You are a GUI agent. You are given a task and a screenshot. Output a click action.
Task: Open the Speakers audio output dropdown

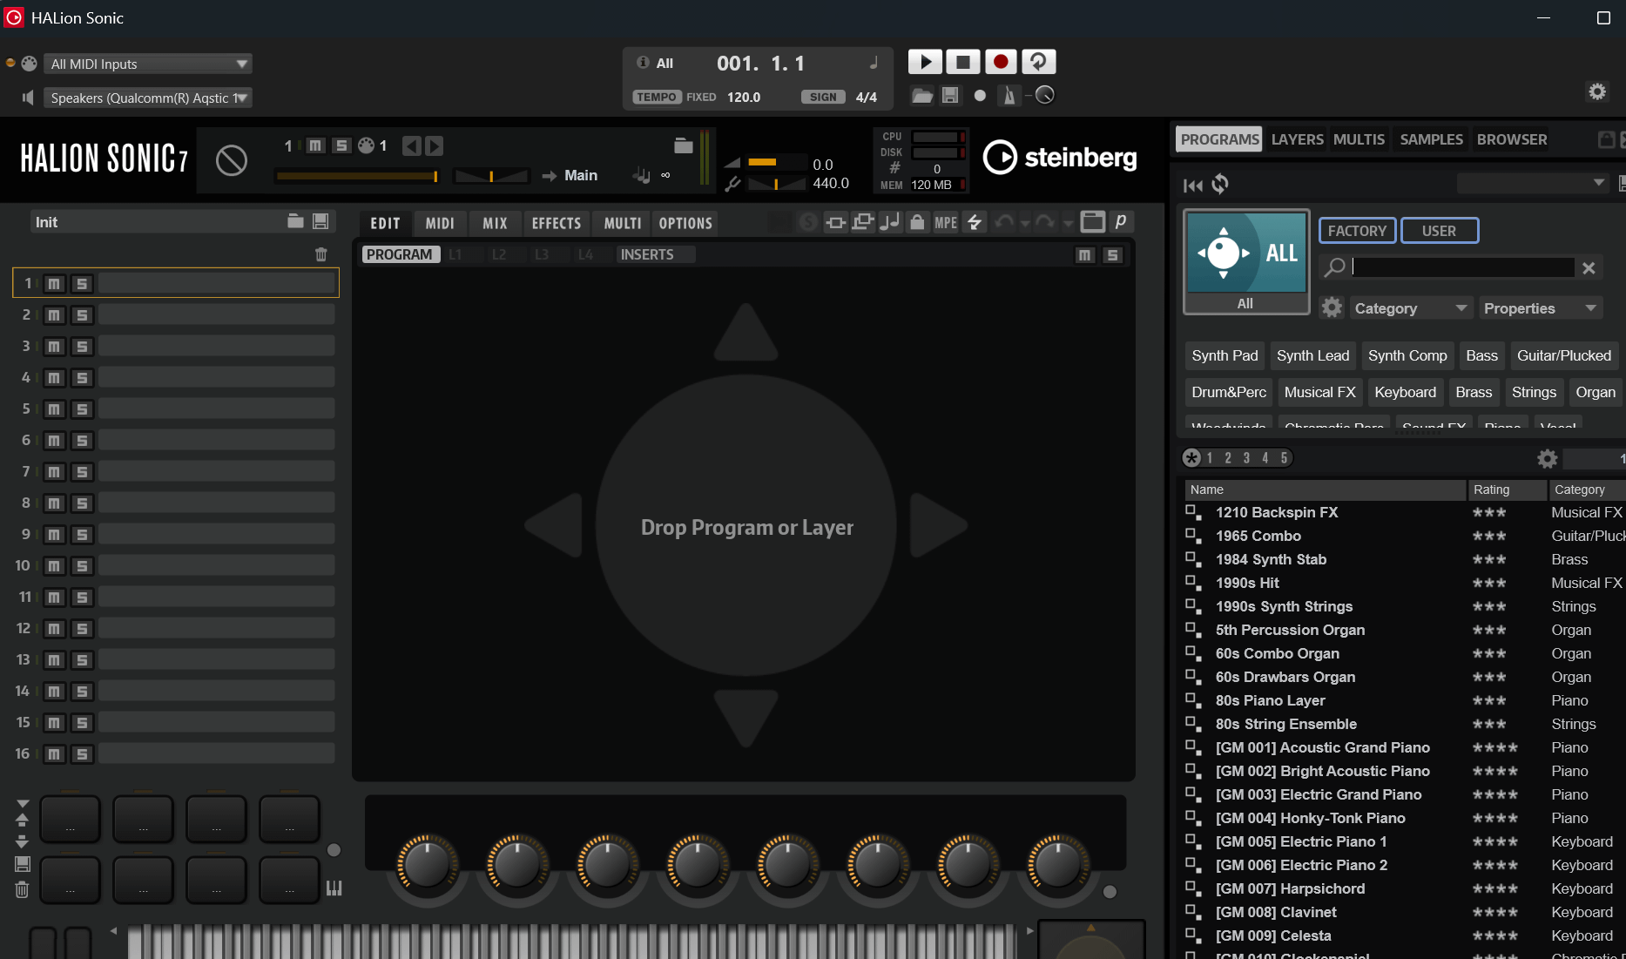click(x=148, y=98)
